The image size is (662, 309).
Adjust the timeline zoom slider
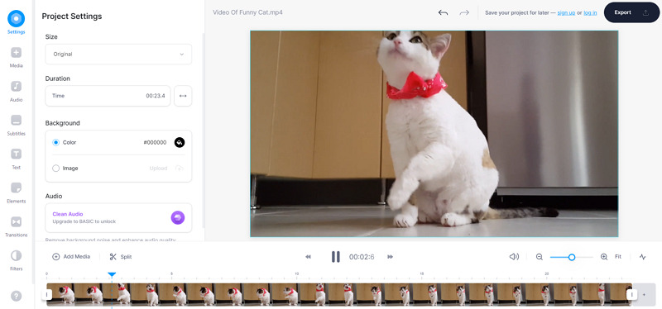click(x=571, y=257)
